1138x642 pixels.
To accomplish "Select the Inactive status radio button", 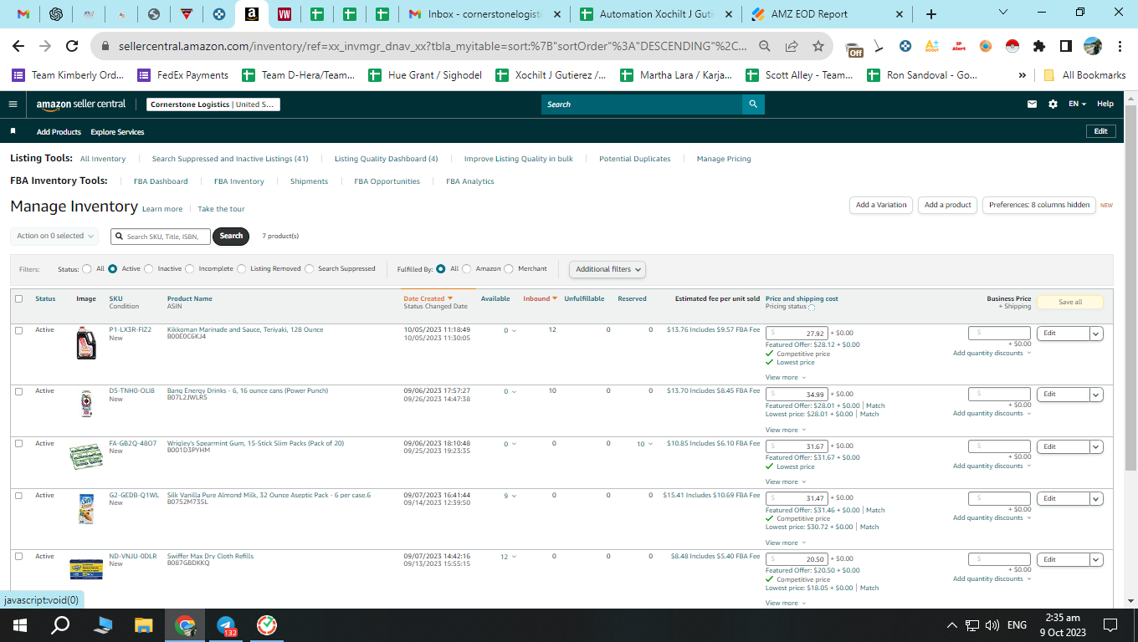I will coord(149,269).
